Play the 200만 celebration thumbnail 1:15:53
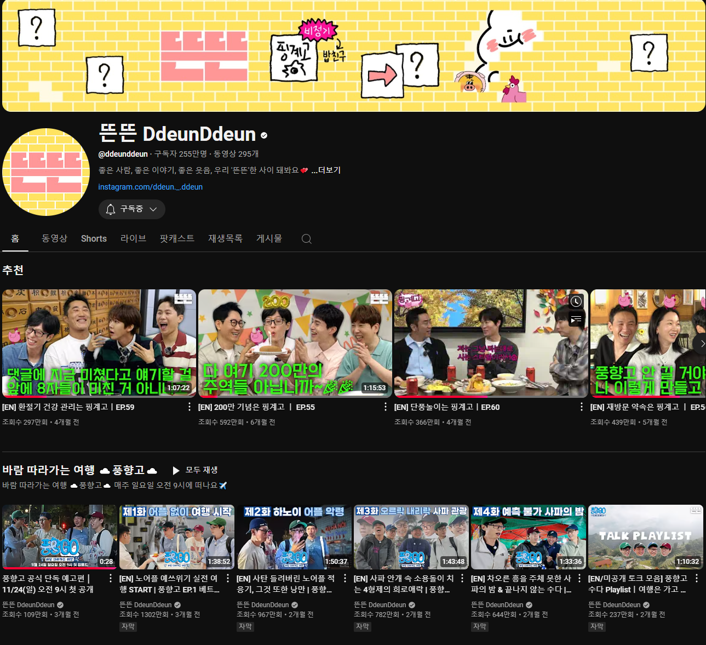Screen dimensions: 706x645 tap(295, 343)
